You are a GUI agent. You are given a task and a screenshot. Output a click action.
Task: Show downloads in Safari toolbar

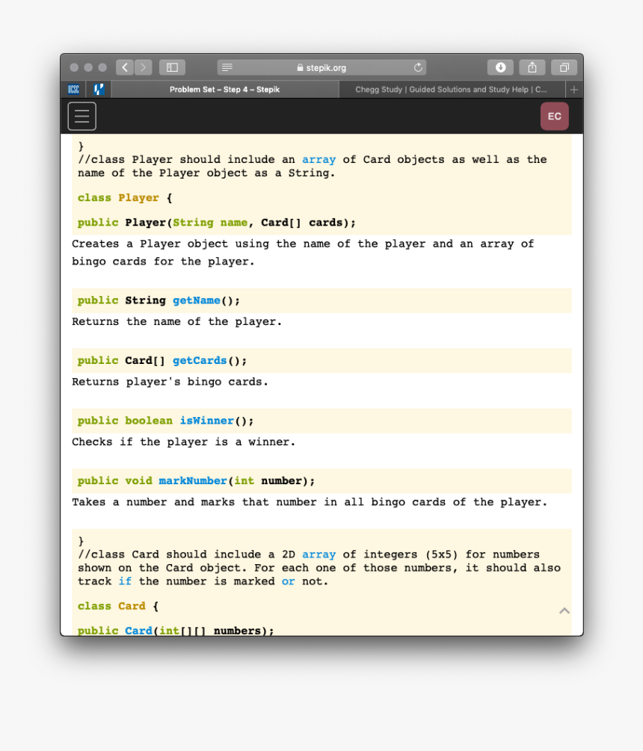pos(500,67)
